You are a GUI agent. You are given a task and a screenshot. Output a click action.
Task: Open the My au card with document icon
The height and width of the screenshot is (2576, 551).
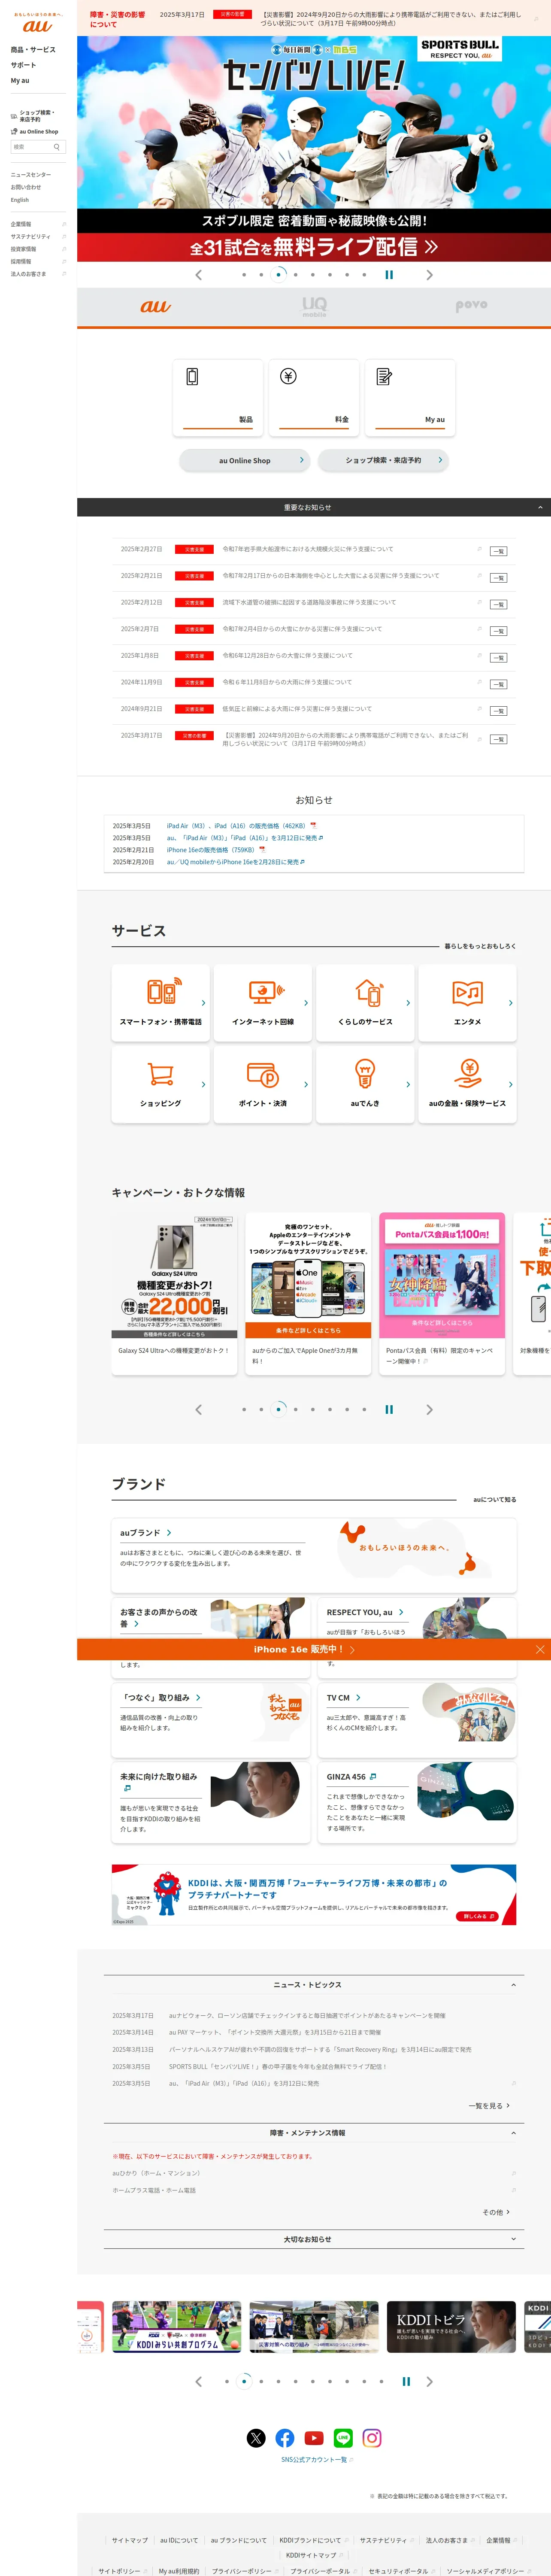(410, 398)
